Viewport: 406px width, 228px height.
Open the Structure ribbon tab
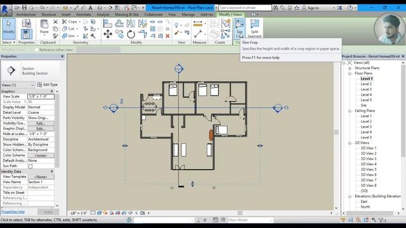[x=48, y=15]
